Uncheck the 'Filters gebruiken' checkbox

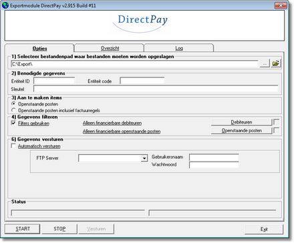point(13,123)
